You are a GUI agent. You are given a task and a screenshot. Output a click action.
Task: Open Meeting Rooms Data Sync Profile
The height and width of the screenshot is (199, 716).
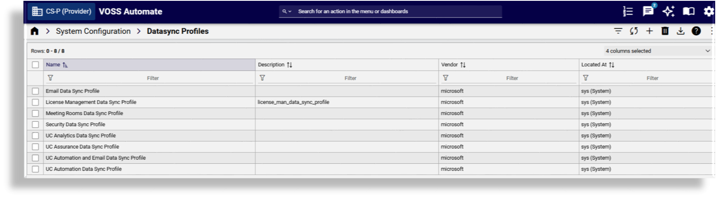coord(84,113)
